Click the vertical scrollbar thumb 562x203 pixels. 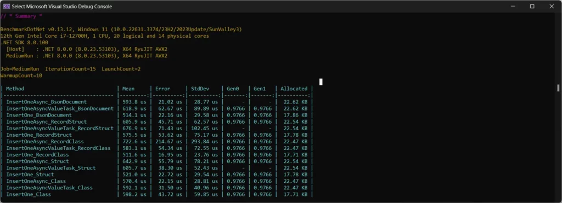pyautogui.click(x=558, y=88)
